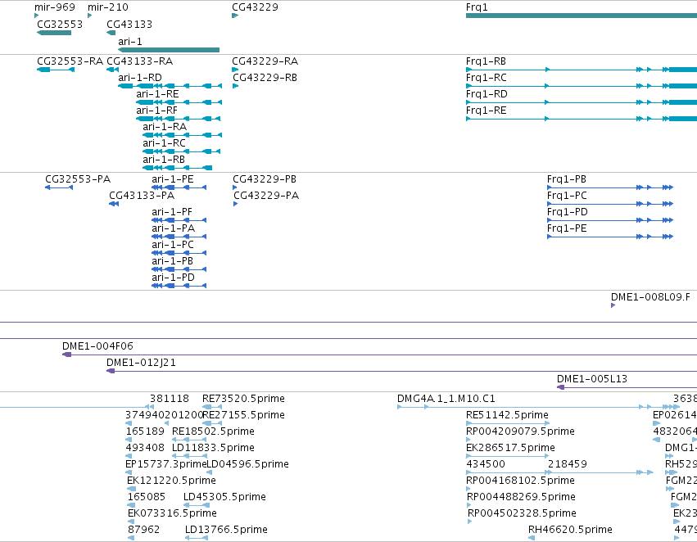Open cDNA DMG4A.1_1.M10.C1

coord(538,407)
